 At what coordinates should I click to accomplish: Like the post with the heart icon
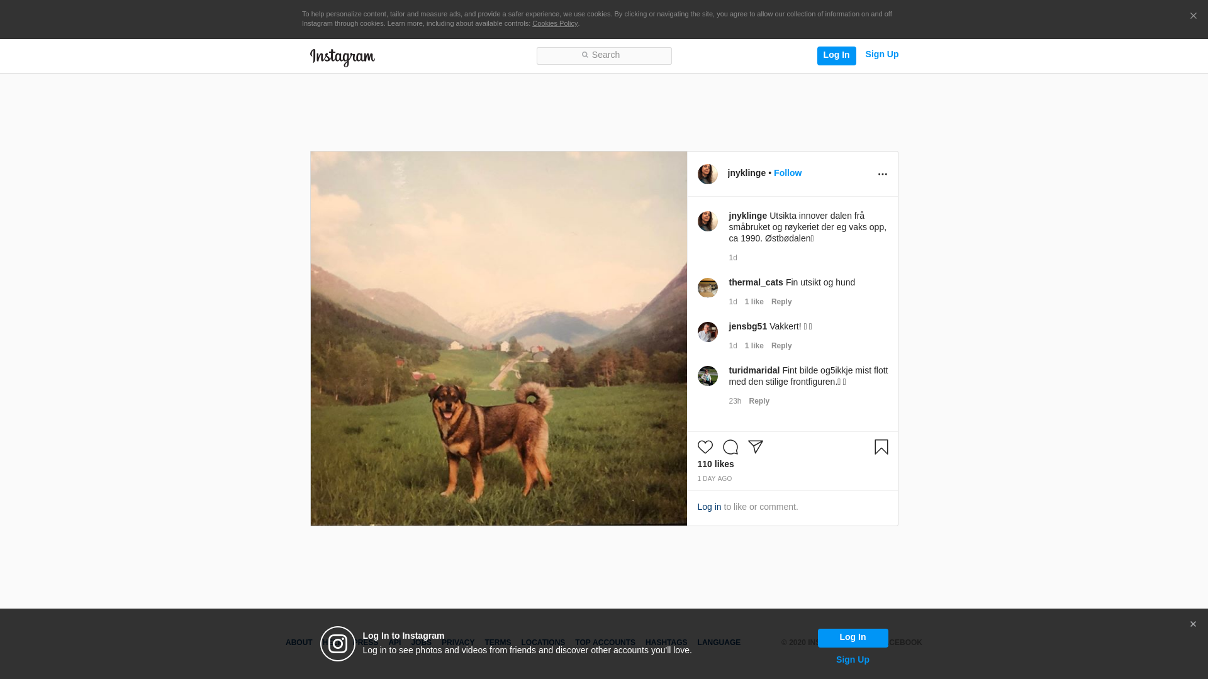(x=705, y=447)
